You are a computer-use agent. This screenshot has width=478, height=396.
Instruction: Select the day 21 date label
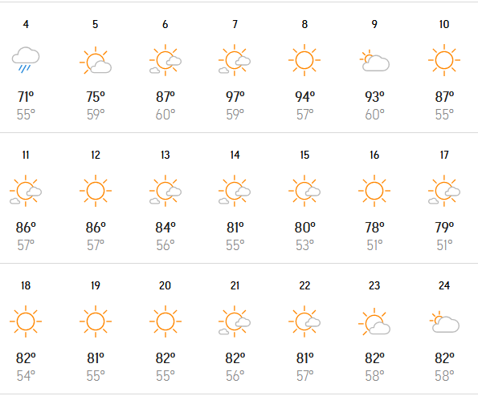235,285
